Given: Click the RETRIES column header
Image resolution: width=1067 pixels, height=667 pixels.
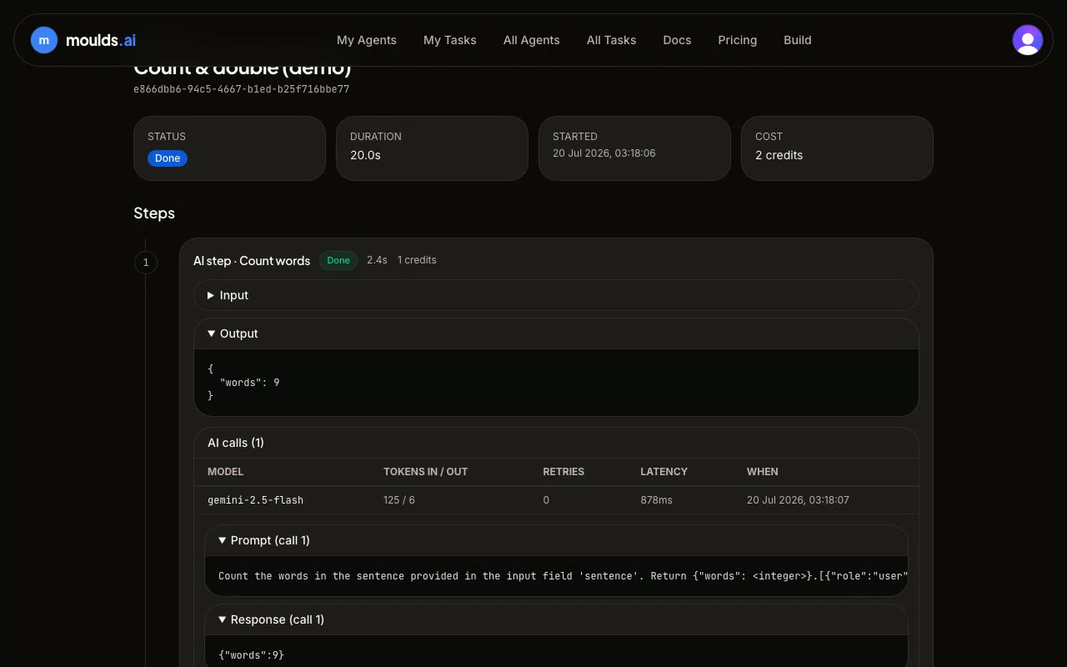Looking at the screenshot, I should point(564,472).
